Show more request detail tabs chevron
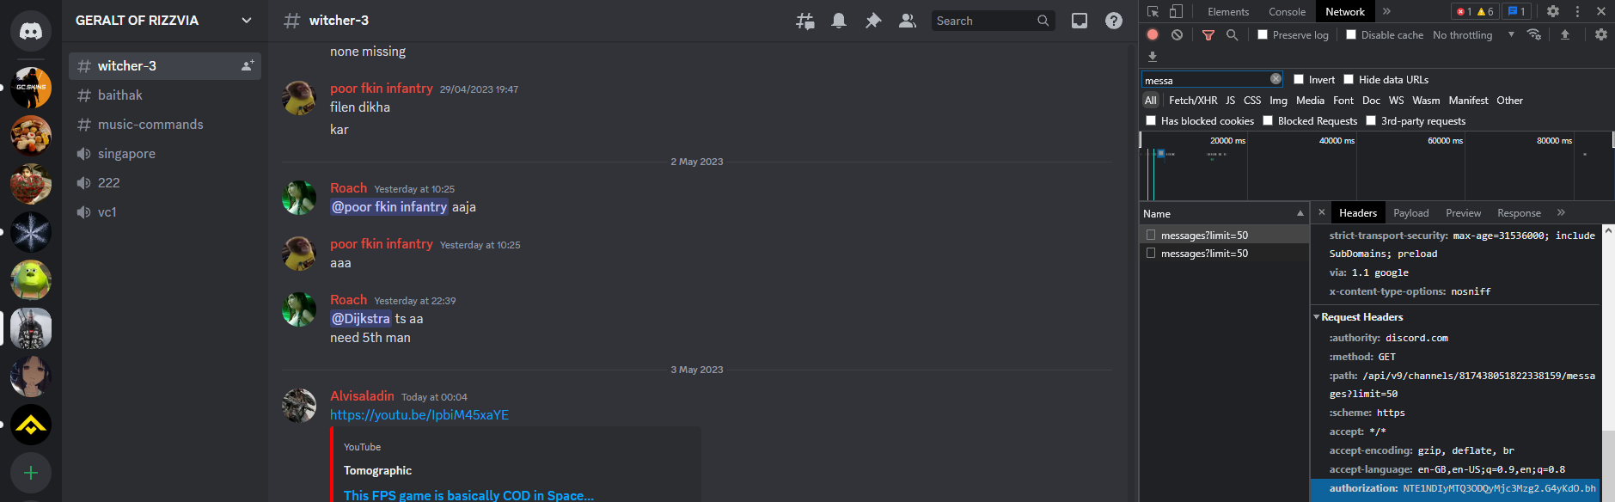Viewport: 1615px width, 502px height. pos(1561,212)
